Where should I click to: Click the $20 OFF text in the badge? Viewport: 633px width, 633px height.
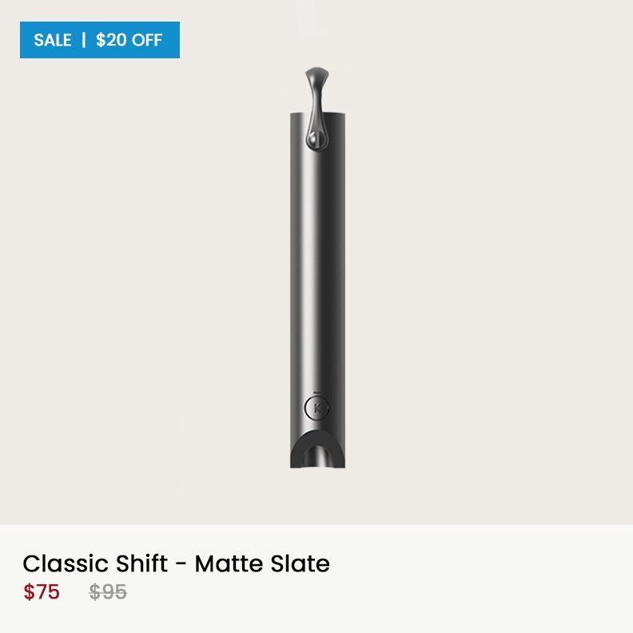pos(129,40)
